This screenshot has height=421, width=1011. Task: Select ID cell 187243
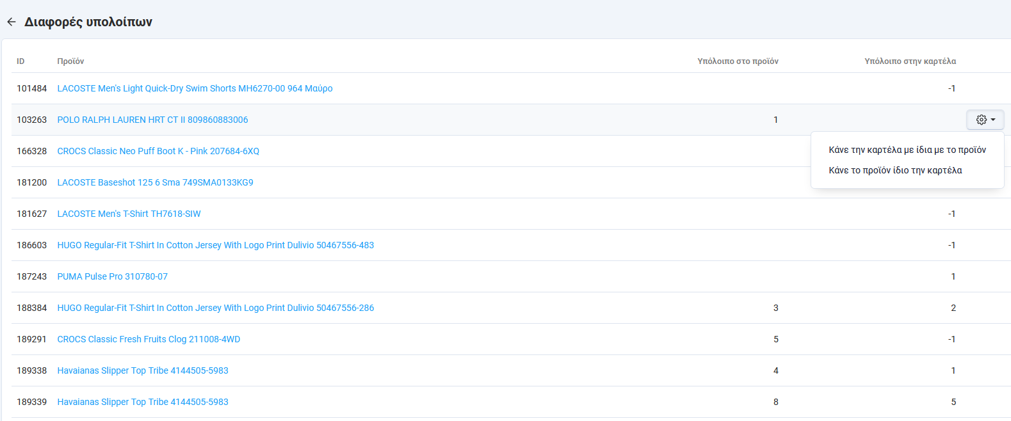31,276
